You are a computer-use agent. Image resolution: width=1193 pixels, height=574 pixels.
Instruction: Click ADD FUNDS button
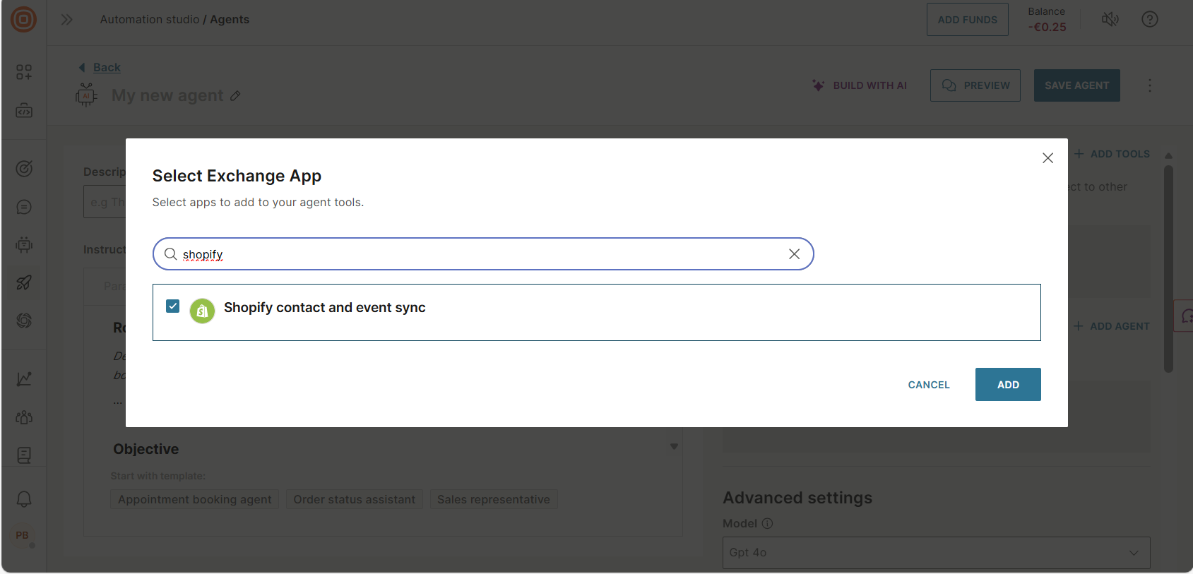click(967, 20)
